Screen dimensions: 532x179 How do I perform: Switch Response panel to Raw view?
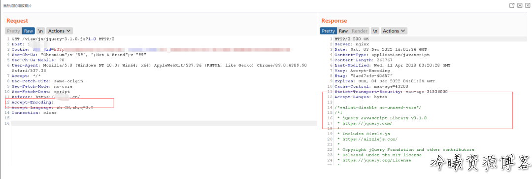pos(343,31)
